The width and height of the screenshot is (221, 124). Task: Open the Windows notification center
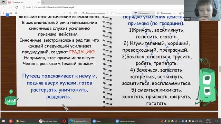pos(217,121)
